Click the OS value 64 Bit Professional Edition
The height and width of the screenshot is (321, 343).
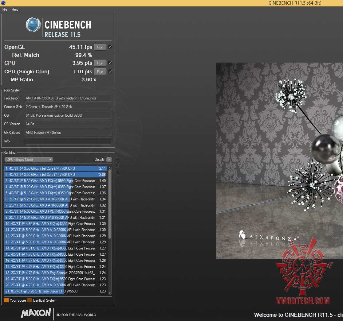click(68, 115)
